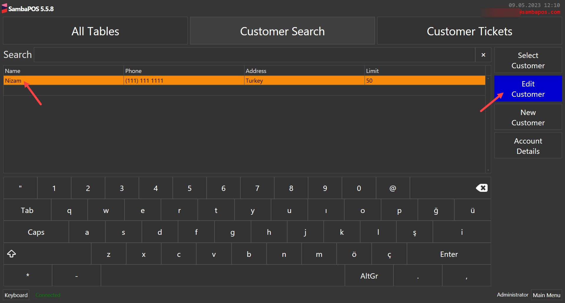Click the New Customer button
The height and width of the screenshot is (303, 565).
coord(528,117)
